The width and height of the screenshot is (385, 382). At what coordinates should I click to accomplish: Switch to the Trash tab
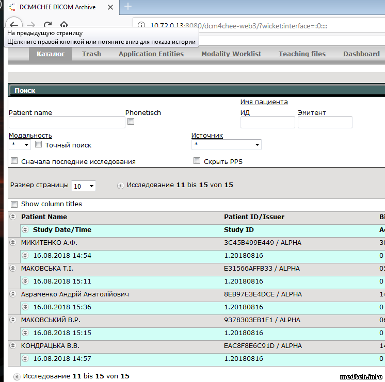pos(91,54)
